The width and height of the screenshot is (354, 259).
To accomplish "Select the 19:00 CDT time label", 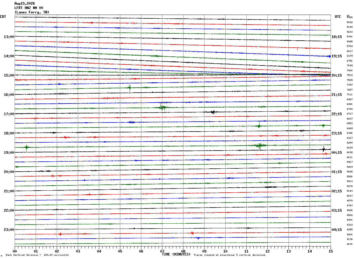I will point(9,153).
